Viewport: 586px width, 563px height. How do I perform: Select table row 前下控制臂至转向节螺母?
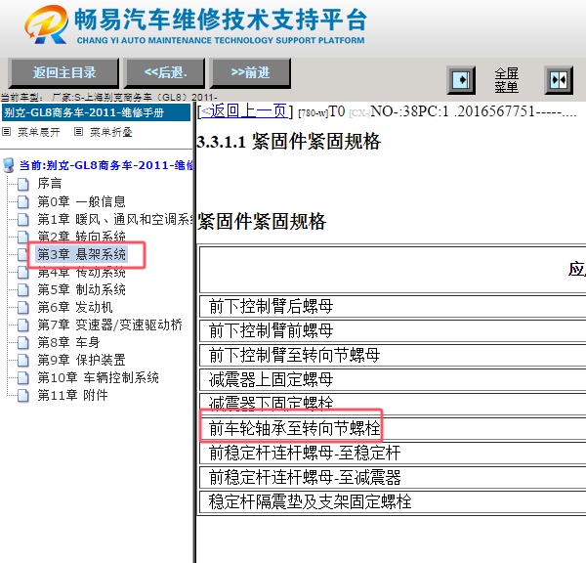[393, 355]
